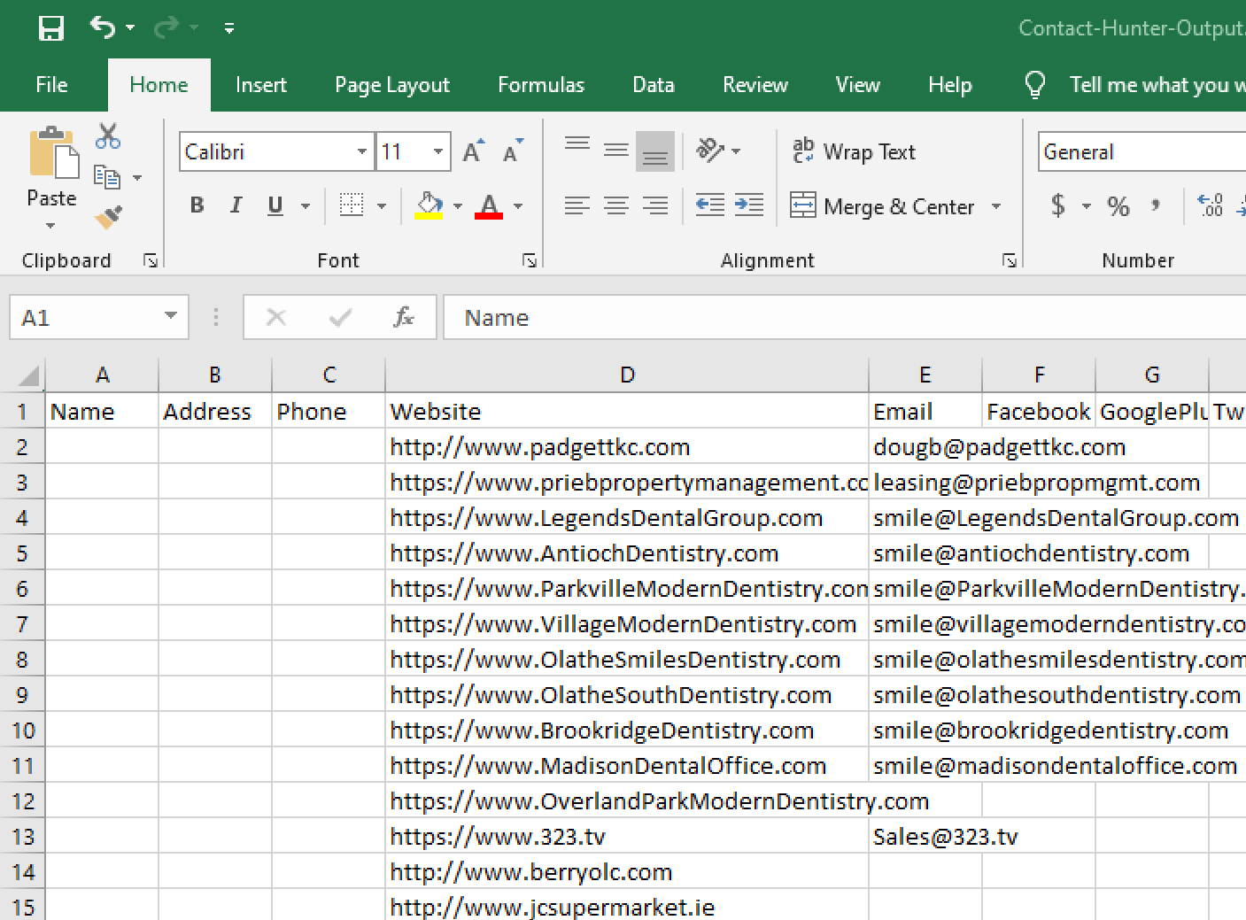1246x920 pixels.
Task: Undo the last action
Action: pos(103,28)
